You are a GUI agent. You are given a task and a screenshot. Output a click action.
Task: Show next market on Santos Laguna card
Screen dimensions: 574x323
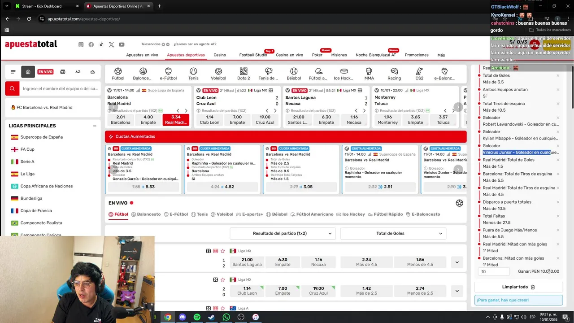coord(364,110)
